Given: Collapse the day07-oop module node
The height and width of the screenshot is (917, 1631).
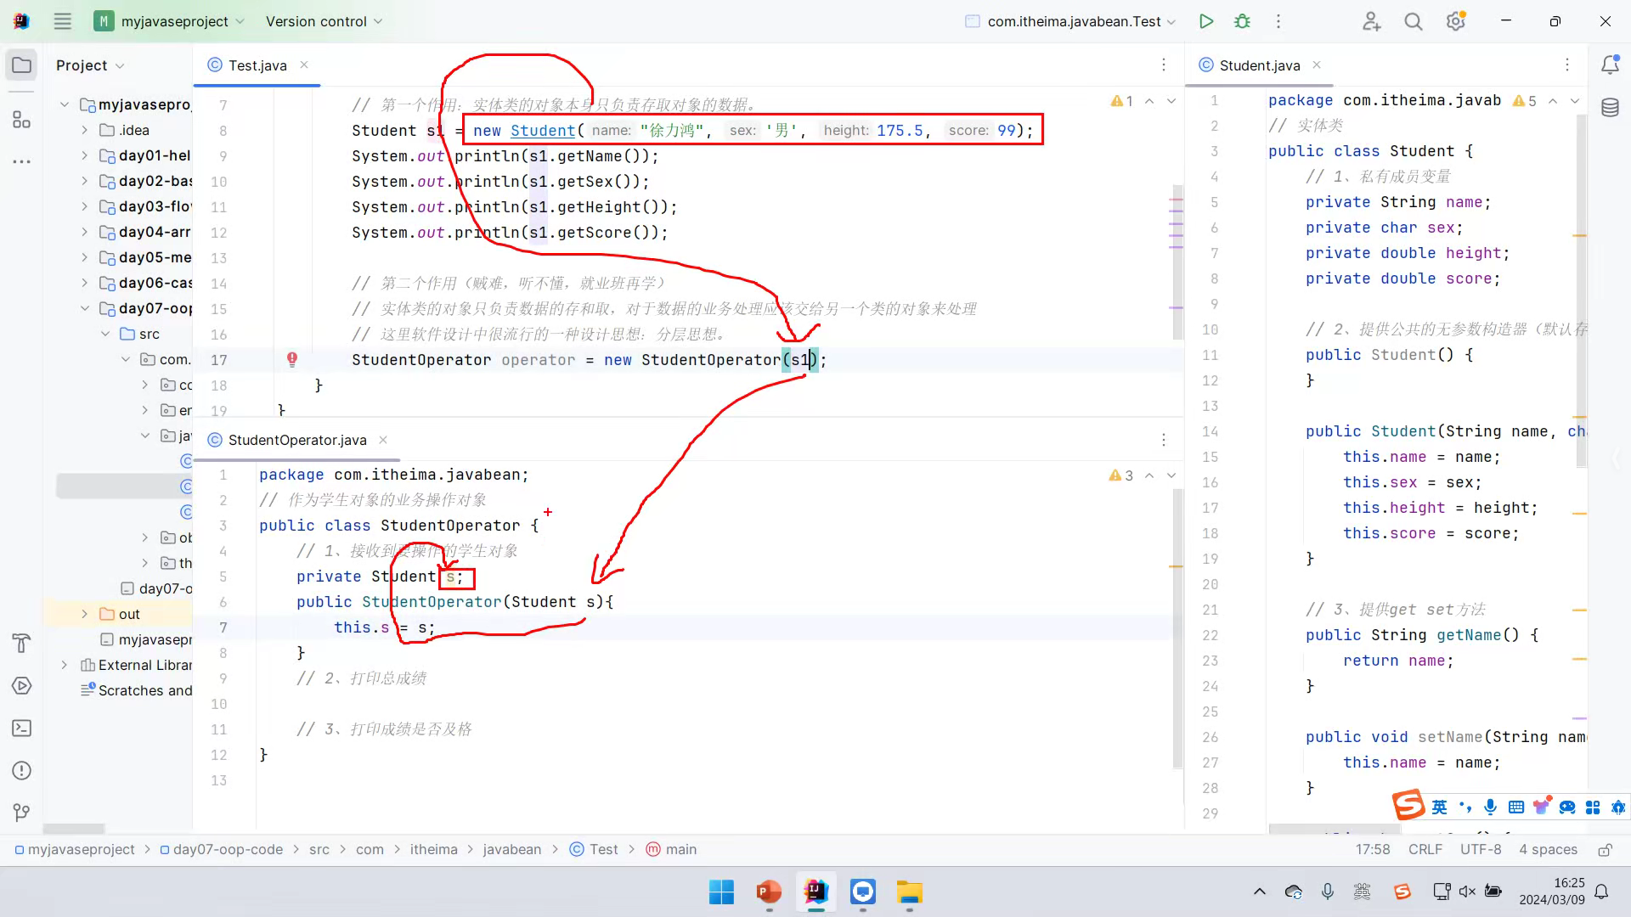Looking at the screenshot, I should 84,308.
